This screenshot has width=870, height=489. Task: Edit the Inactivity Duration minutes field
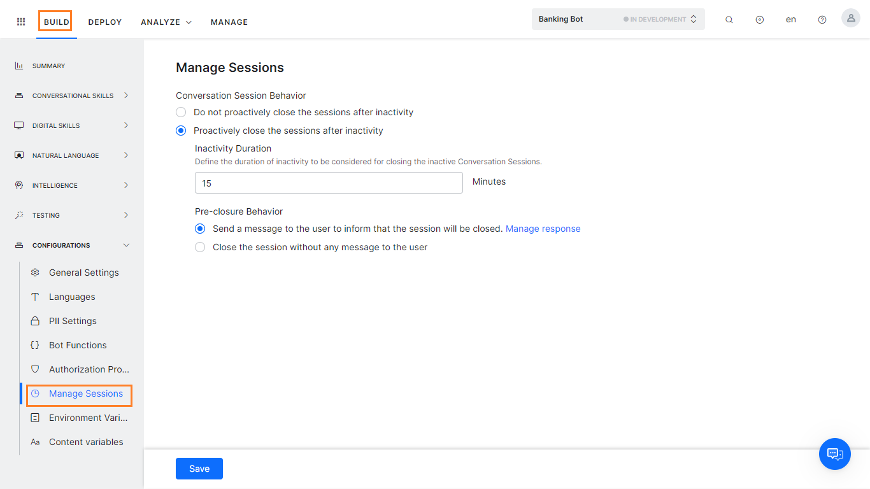[x=329, y=183]
